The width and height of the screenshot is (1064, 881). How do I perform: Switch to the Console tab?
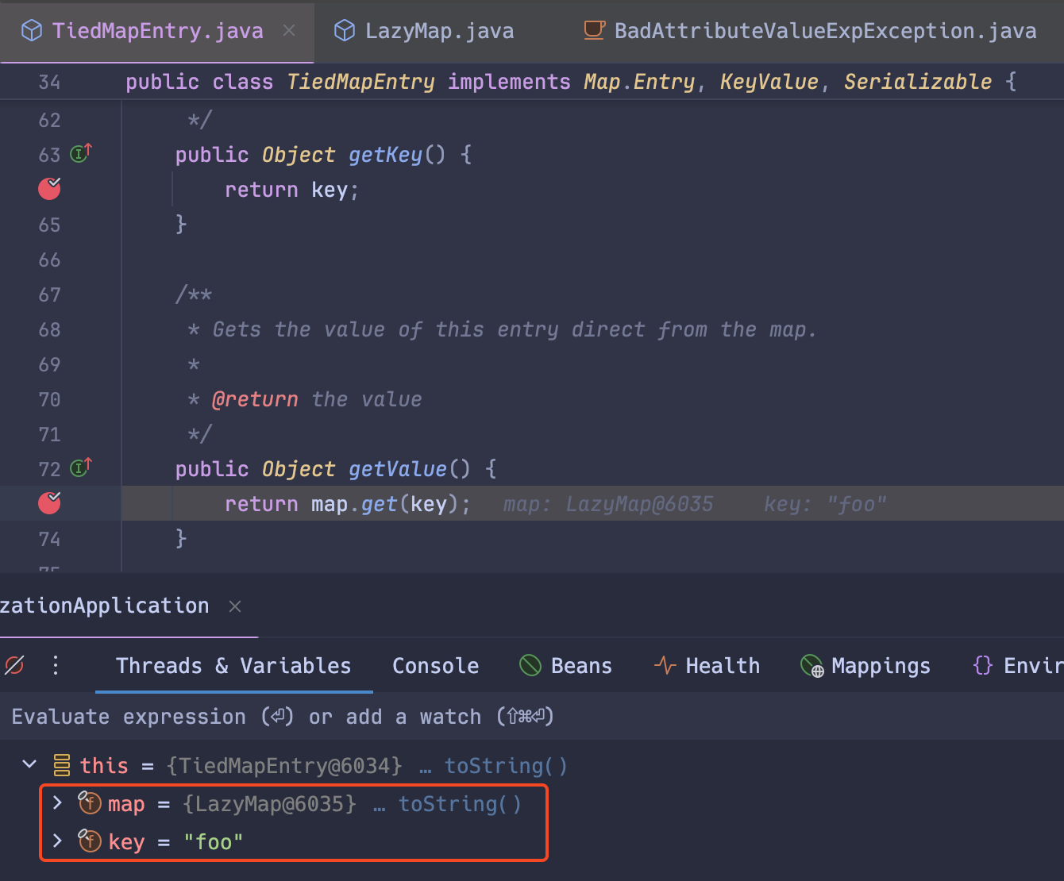(435, 666)
